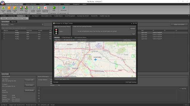Open the Aircraft Management document tab
Image resolution: width=190 pixels, height=106 pixels.
pos(70,16)
